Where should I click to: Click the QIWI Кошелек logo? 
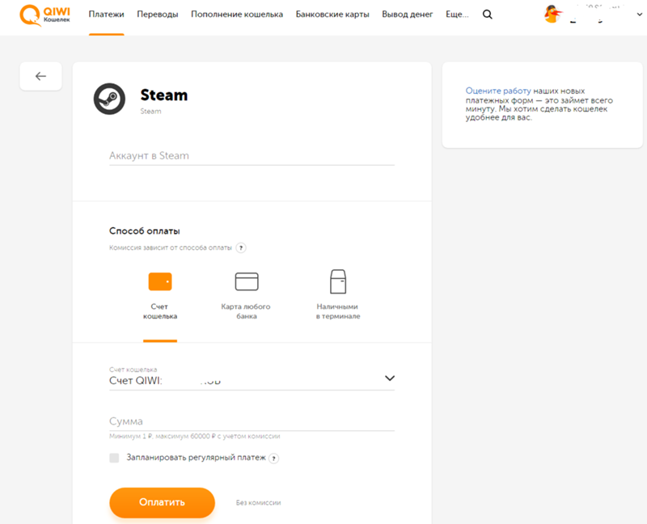(45, 15)
